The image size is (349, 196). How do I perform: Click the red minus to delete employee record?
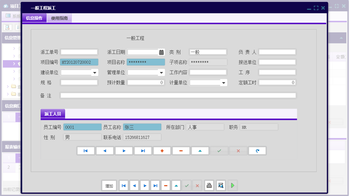pyautogui.click(x=181, y=151)
